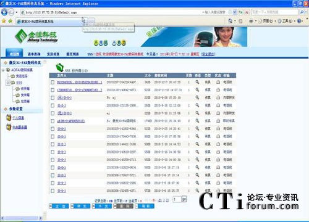Screen dimensions: 309x222
Task: Refresh the page using the address bar icon
Action: [x=240, y=12]
